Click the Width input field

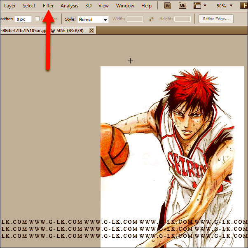pyautogui.click(x=135, y=19)
